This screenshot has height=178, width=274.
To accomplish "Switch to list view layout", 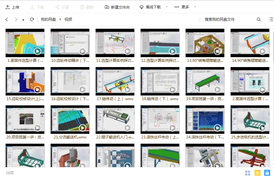I will coord(271,19).
